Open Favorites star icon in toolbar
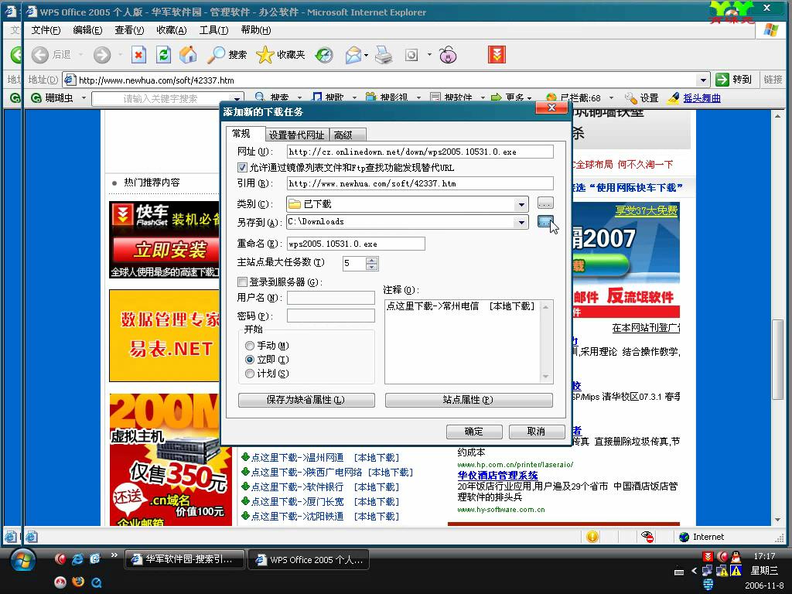 tap(265, 55)
